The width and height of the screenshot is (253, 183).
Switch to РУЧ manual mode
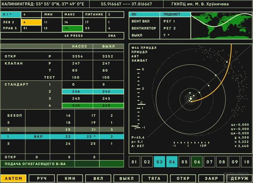[41, 178]
